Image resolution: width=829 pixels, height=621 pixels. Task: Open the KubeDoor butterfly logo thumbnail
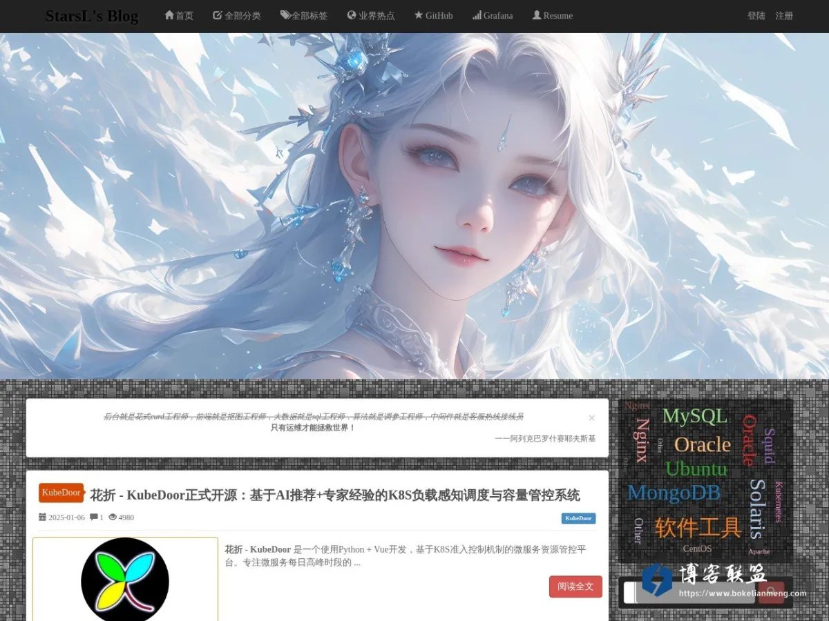click(125, 579)
